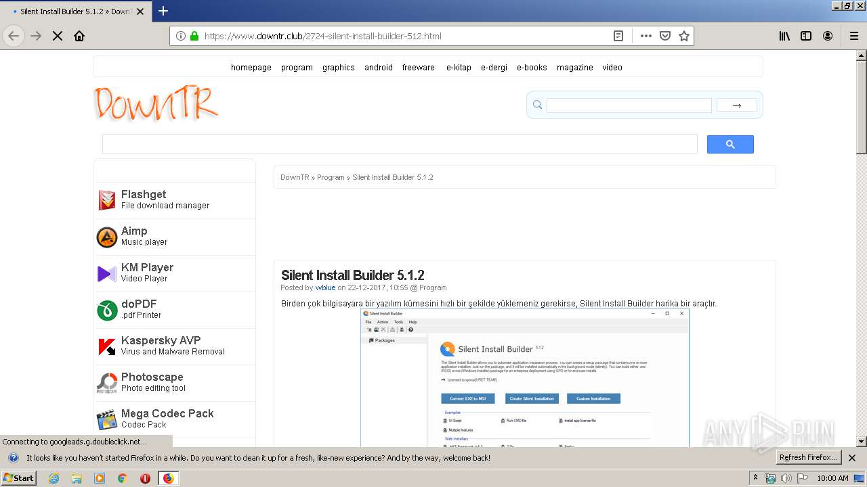Open the e-books menu item
This screenshot has height=487, width=867.
(x=532, y=67)
